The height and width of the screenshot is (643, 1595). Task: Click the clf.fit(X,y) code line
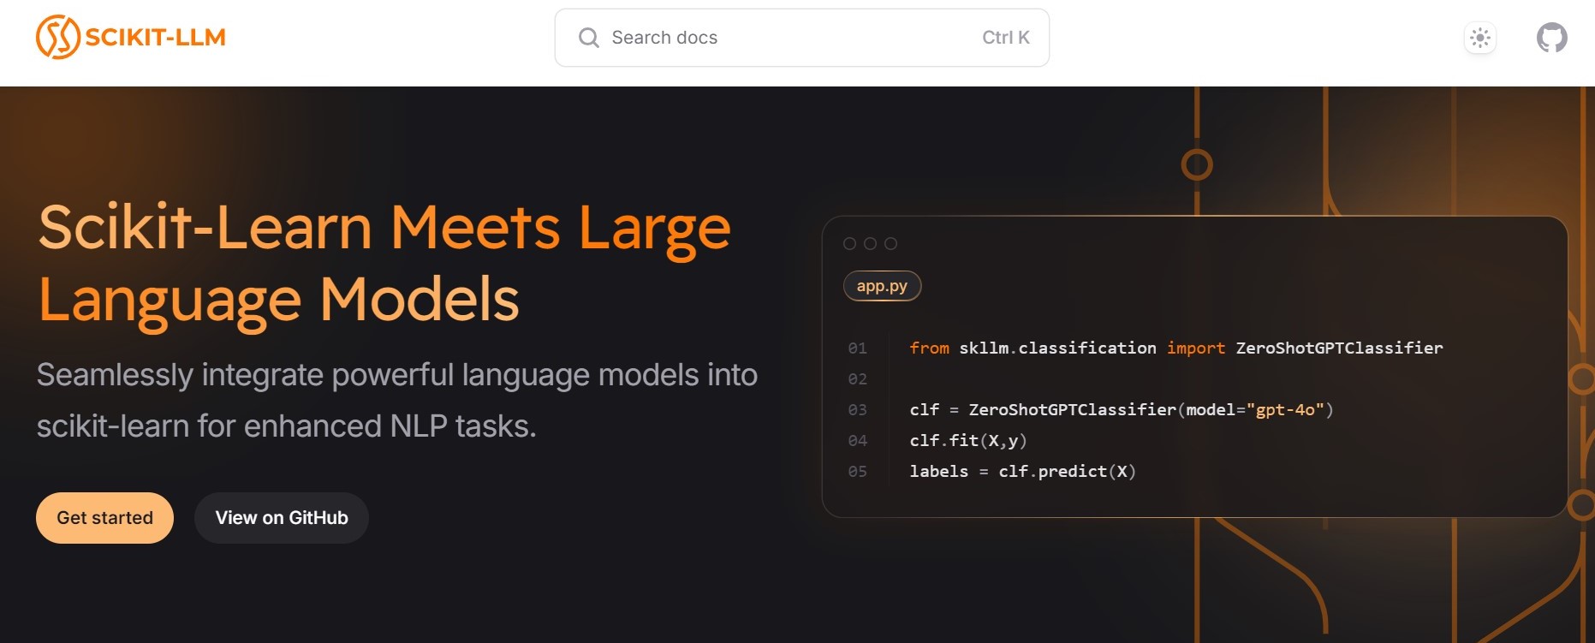(x=967, y=441)
